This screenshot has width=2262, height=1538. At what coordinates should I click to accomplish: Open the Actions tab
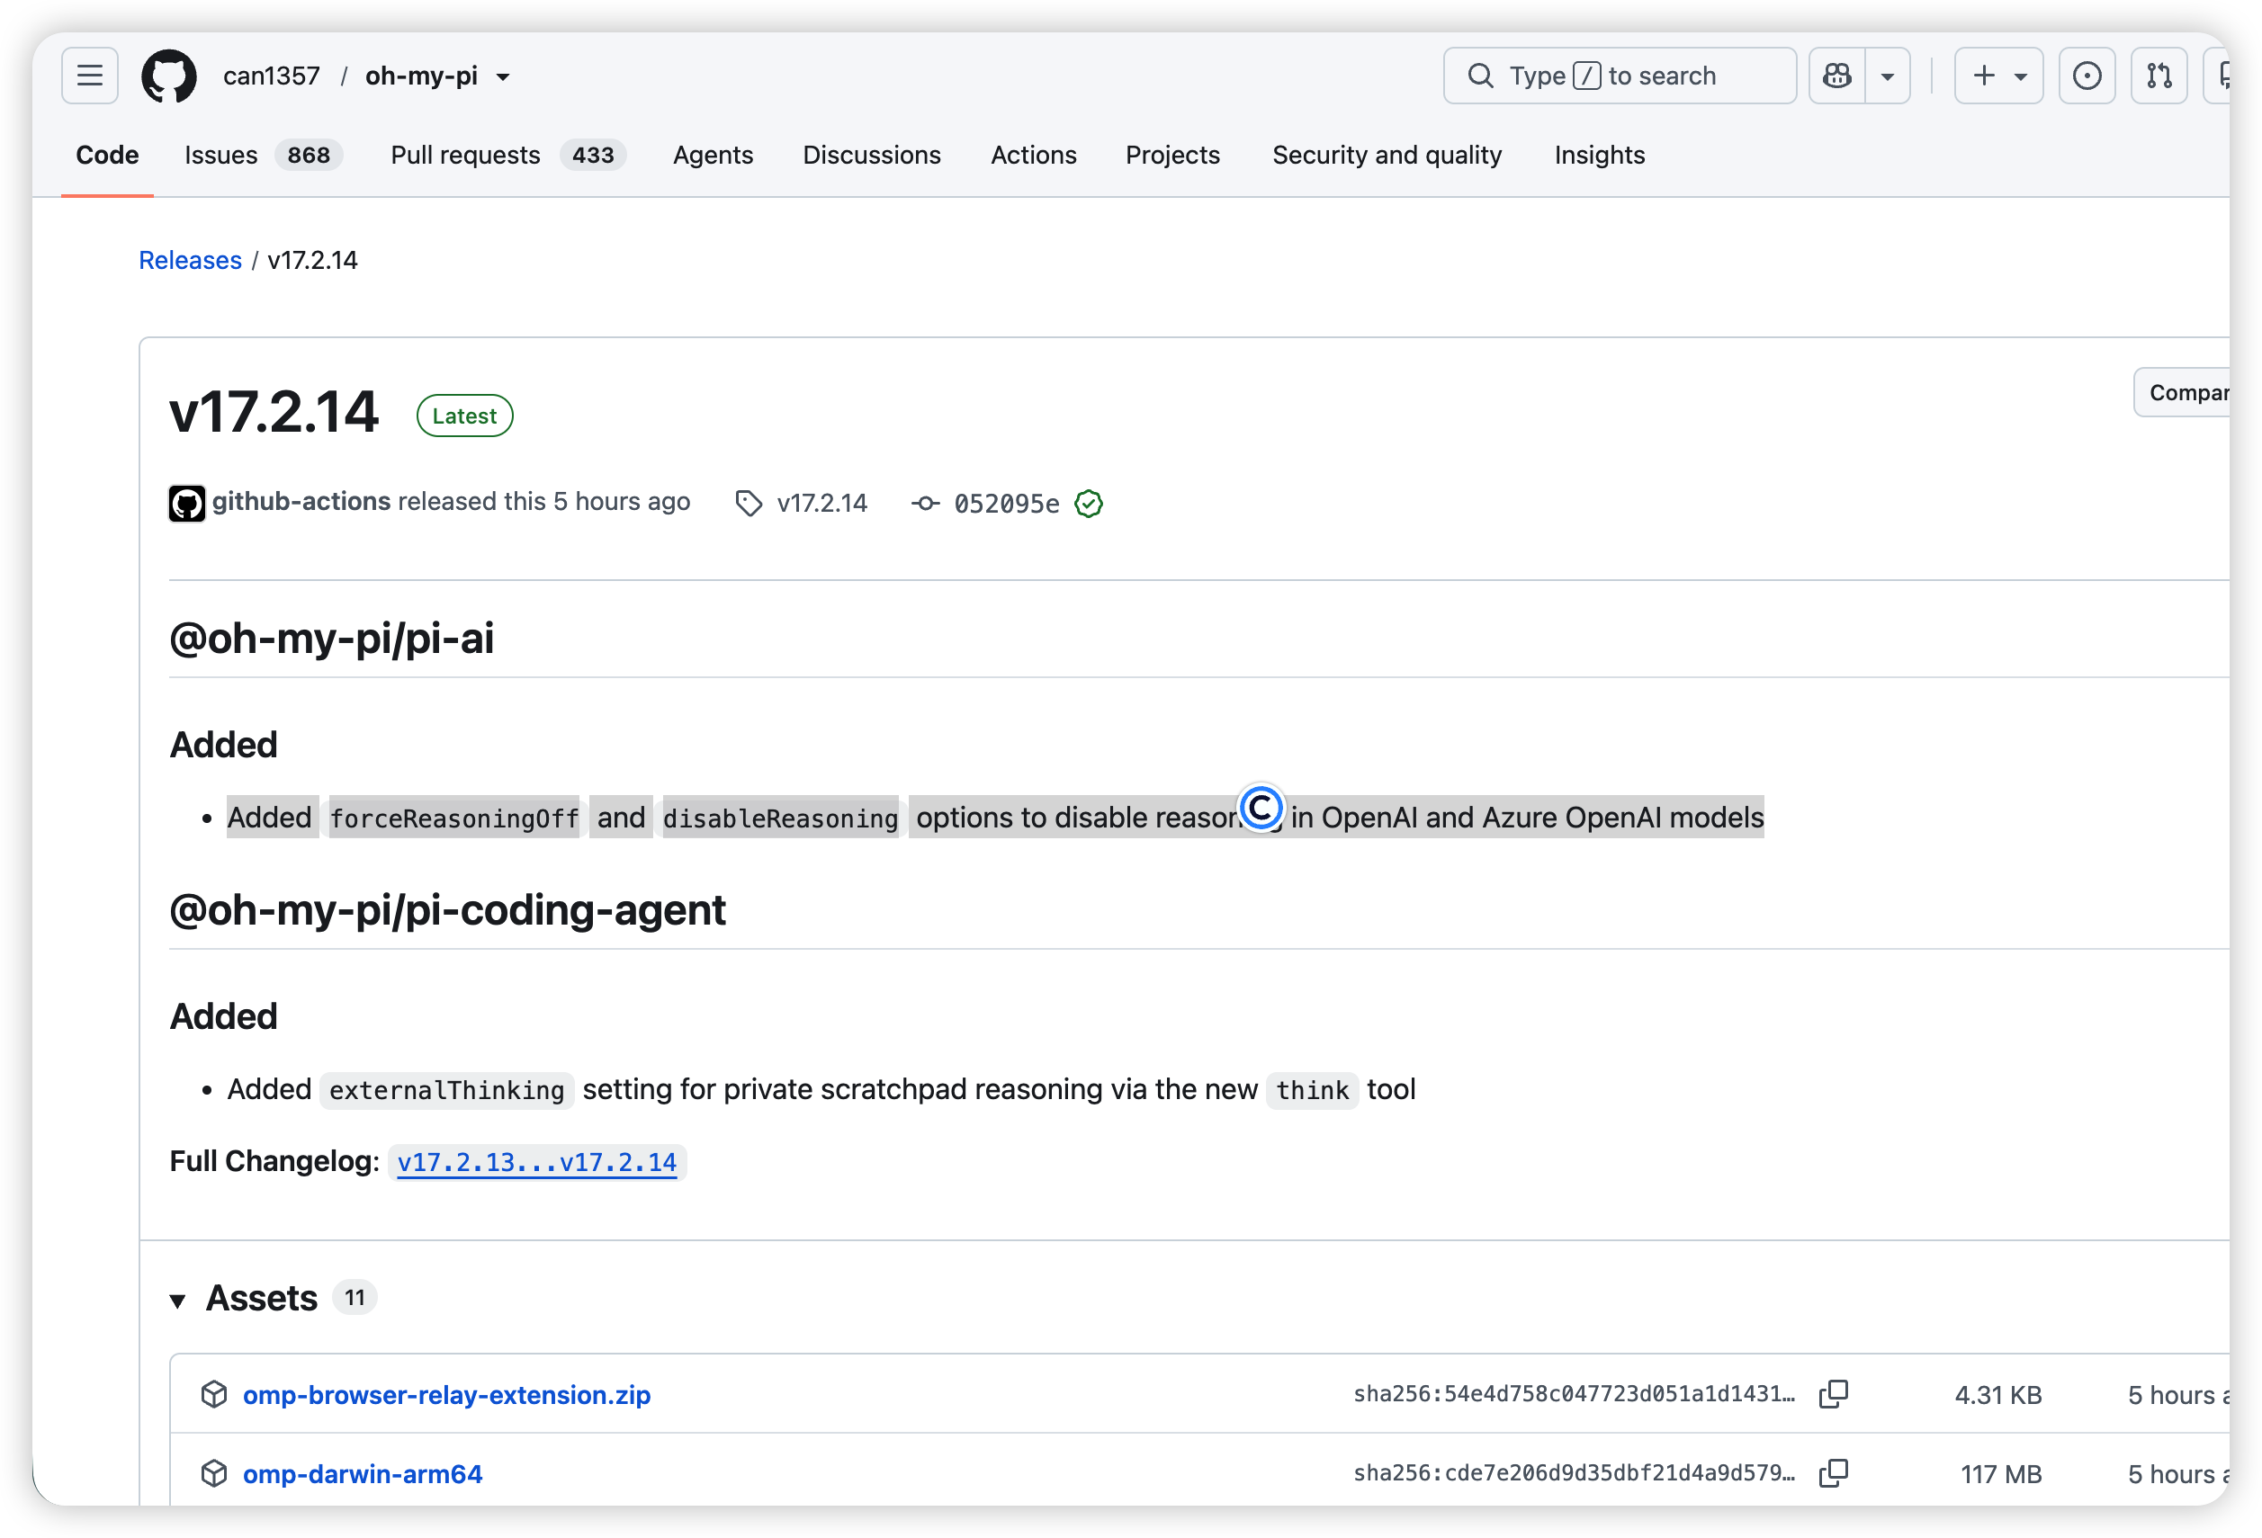pos(1033,156)
